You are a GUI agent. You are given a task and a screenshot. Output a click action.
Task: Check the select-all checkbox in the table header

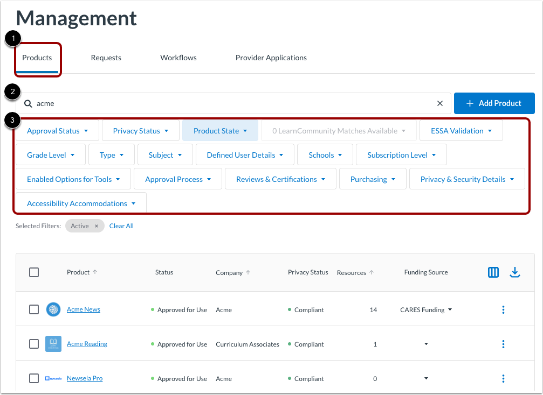tap(34, 272)
